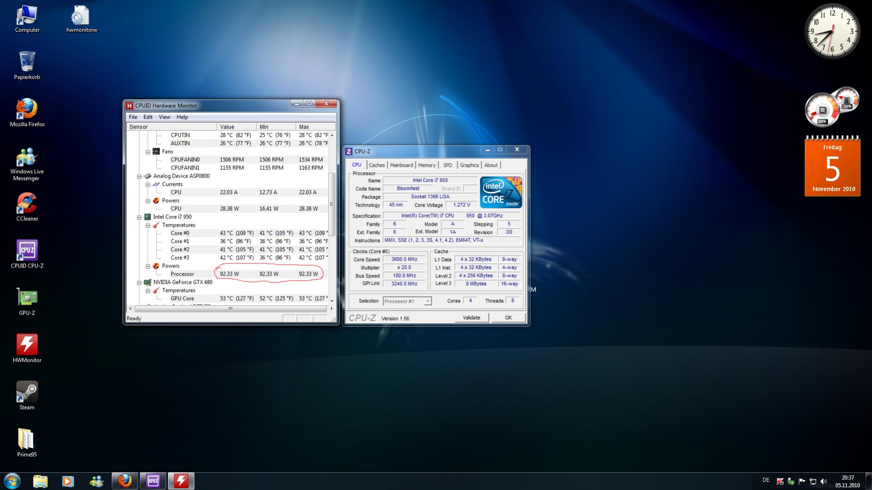872x490 pixels.
Task: Switch to the Memory tab in CPU-Z
Action: (x=427, y=165)
